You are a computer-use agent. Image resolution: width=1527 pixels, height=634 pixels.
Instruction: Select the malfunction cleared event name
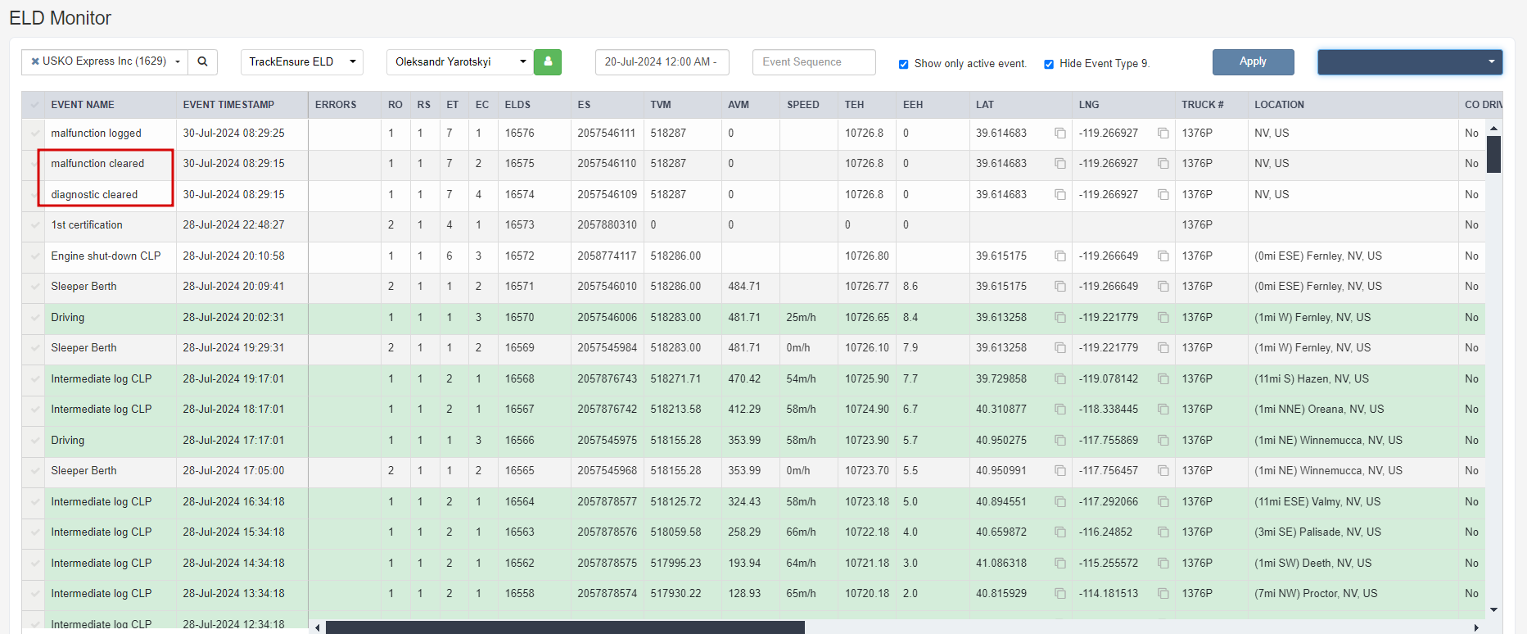pos(97,163)
